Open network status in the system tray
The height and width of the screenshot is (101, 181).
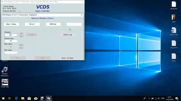(x=156, y=98)
